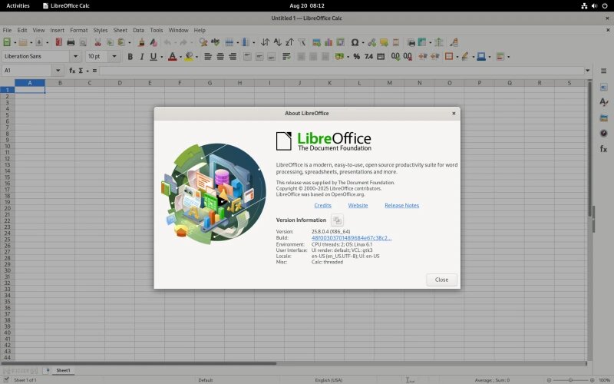Open the Data menu
The height and width of the screenshot is (384, 614).
click(138, 30)
